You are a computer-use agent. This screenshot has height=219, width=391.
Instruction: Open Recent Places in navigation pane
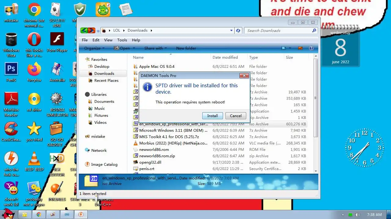tap(106, 80)
